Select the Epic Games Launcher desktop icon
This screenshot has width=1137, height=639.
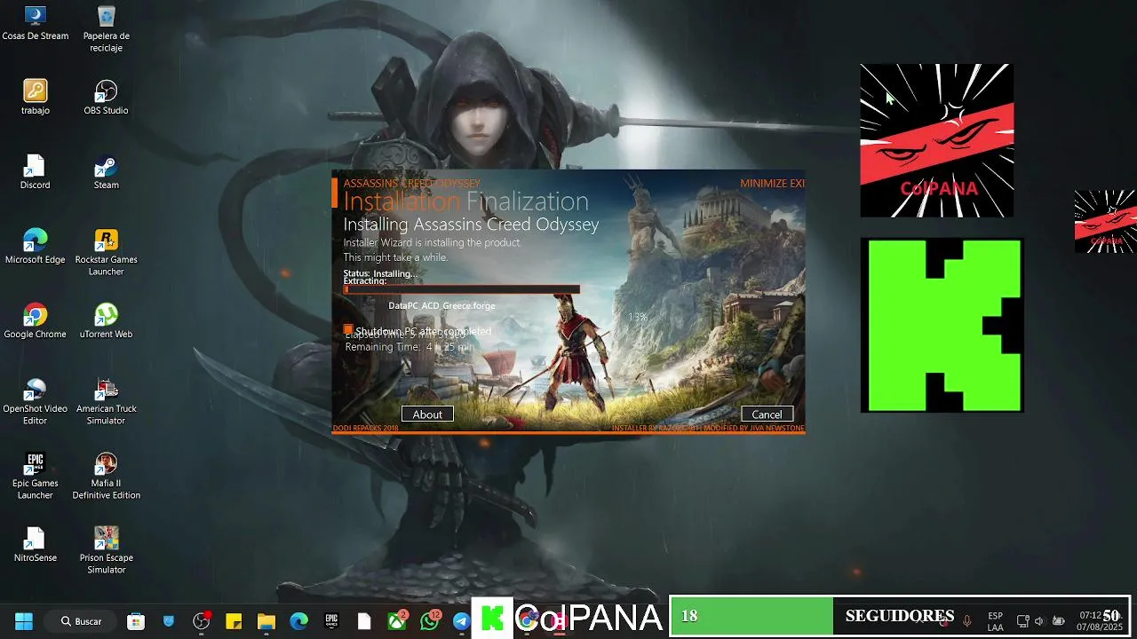(x=36, y=477)
